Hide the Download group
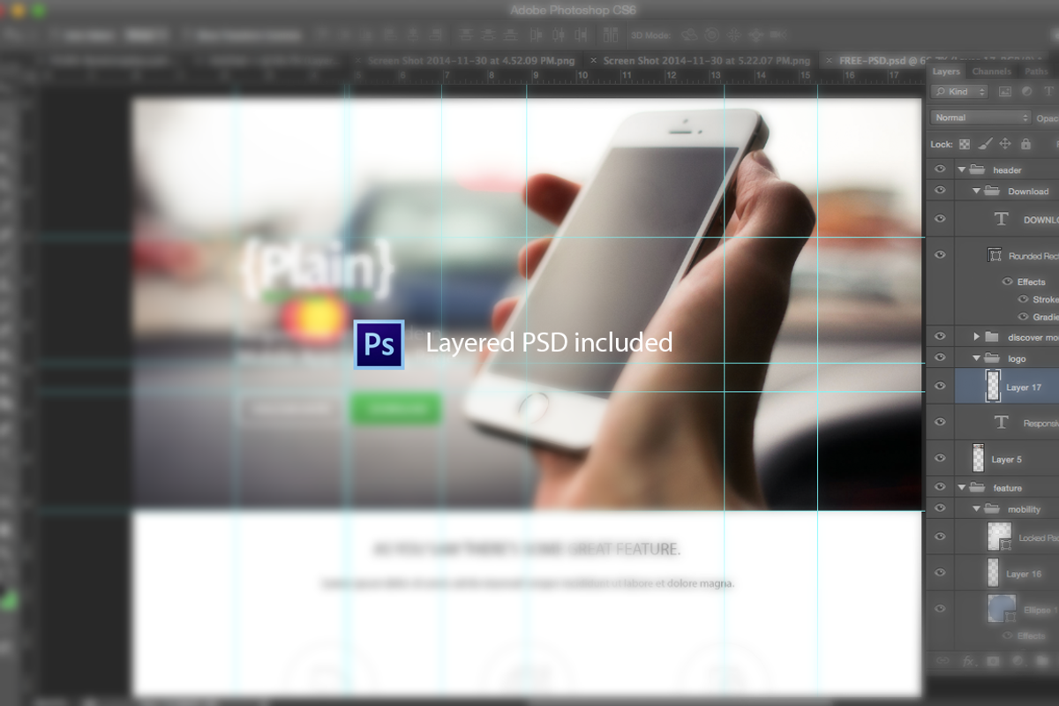Screen dimensions: 1059x706 940,191
